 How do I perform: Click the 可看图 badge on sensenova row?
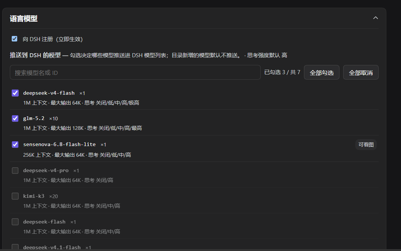[x=366, y=145]
